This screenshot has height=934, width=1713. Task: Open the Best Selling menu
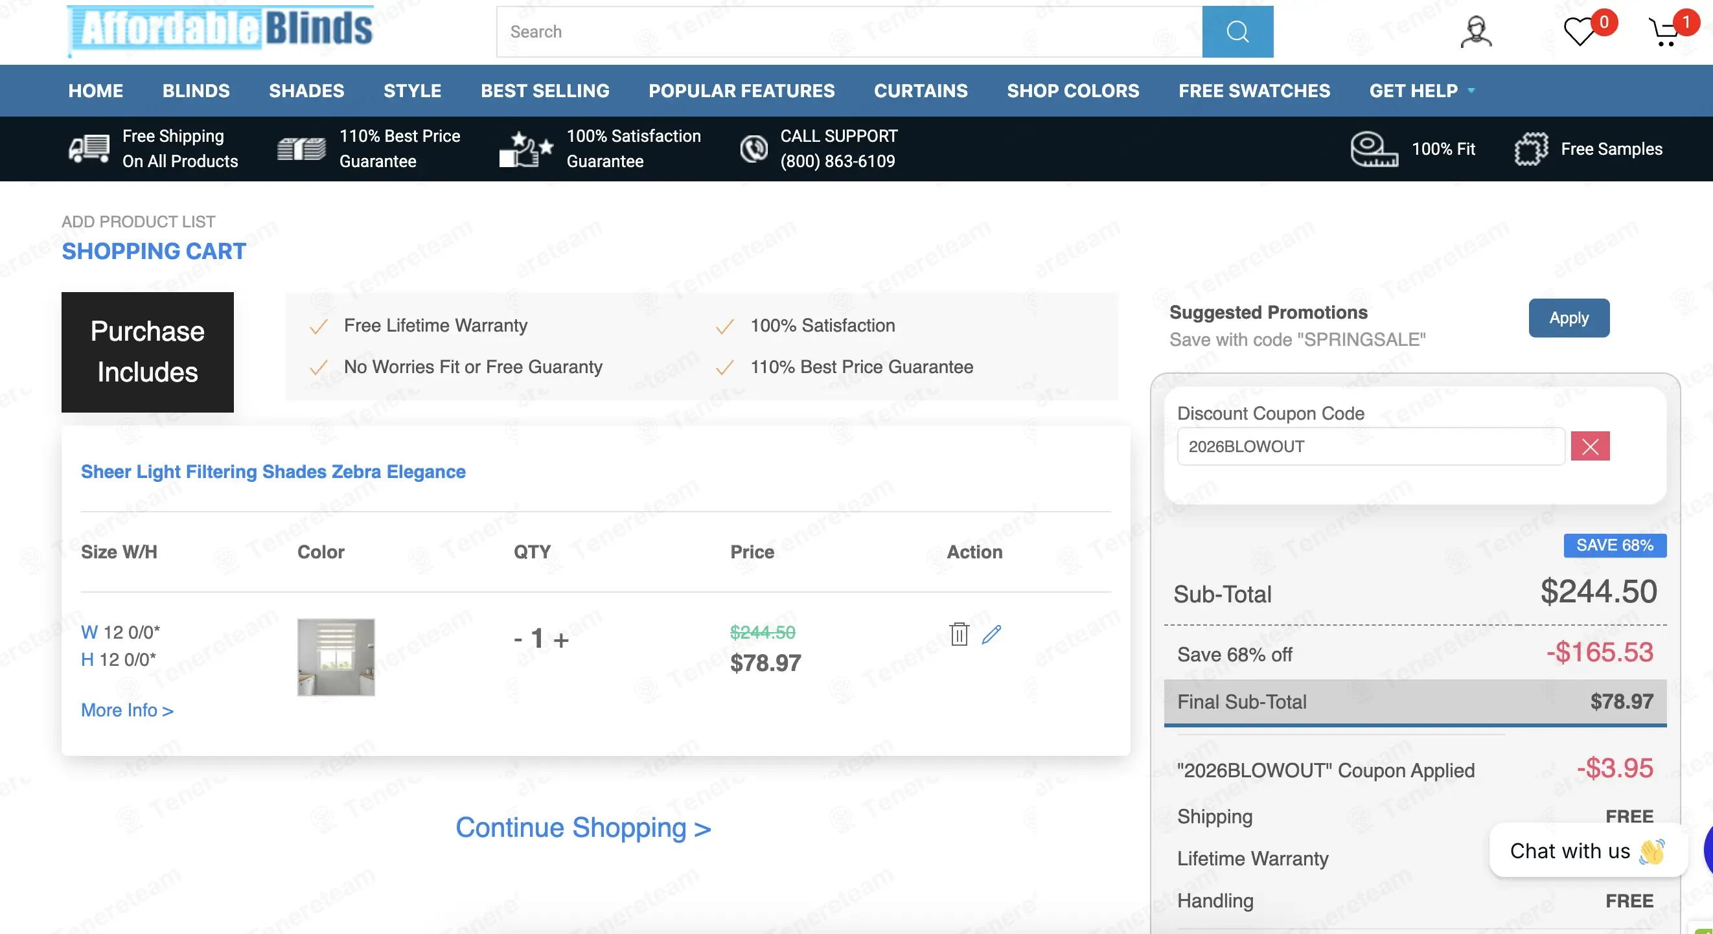pyautogui.click(x=546, y=91)
